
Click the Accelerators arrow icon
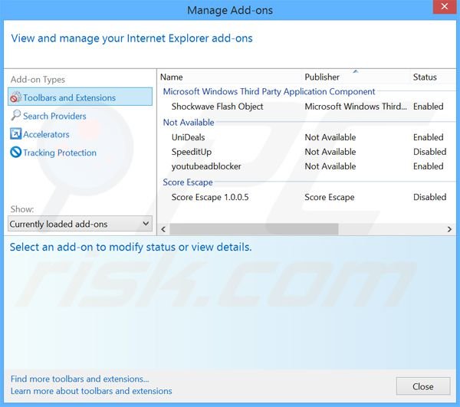click(x=15, y=133)
